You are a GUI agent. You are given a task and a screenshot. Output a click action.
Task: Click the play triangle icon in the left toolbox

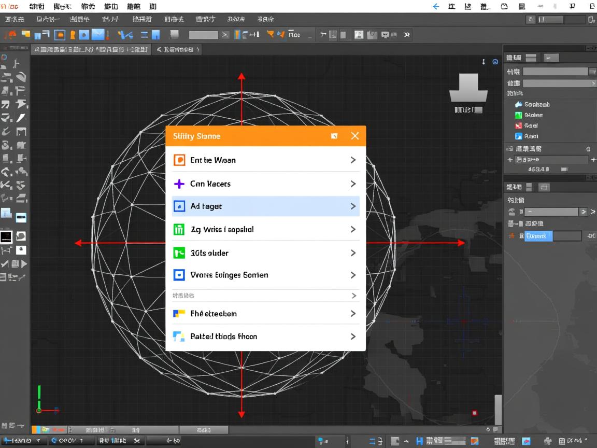pos(23,264)
